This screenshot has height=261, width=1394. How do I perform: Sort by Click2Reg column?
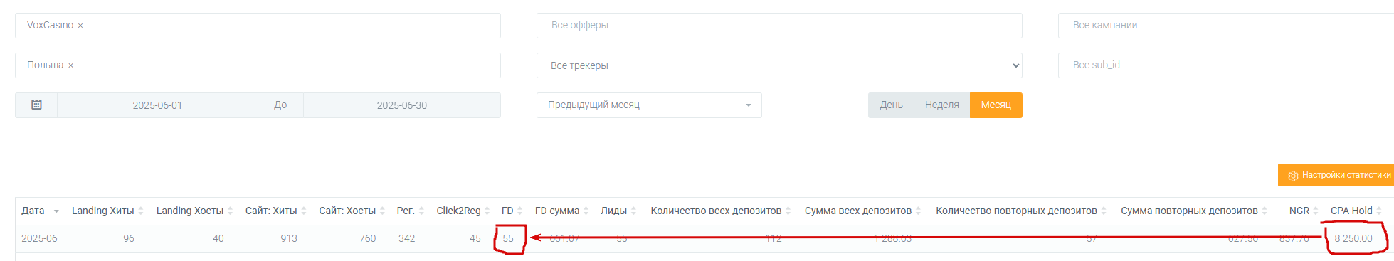click(463, 211)
